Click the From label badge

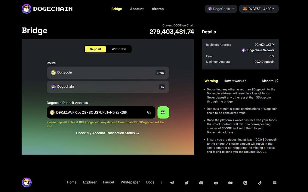160,73
